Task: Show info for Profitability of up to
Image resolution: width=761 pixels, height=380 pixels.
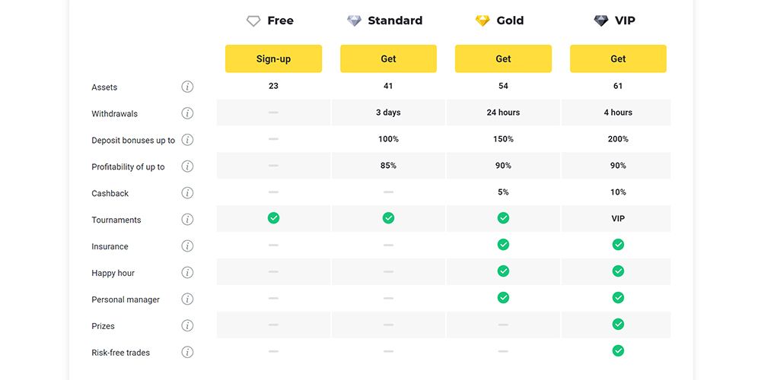Action: 187,166
